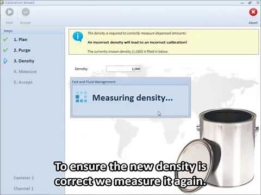Select step 3. Density
Image resolution: width=261 pixels, height=195 pixels.
[24, 61]
